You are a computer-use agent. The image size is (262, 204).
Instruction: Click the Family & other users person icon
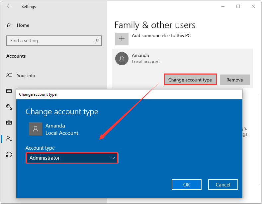pyautogui.click(x=9, y=138)
